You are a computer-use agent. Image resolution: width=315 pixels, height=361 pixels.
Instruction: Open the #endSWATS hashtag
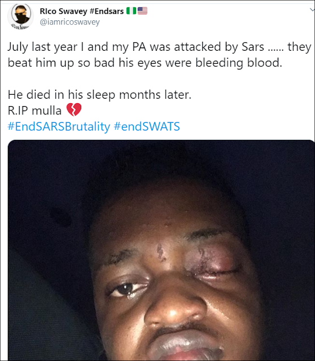[147, 126]
